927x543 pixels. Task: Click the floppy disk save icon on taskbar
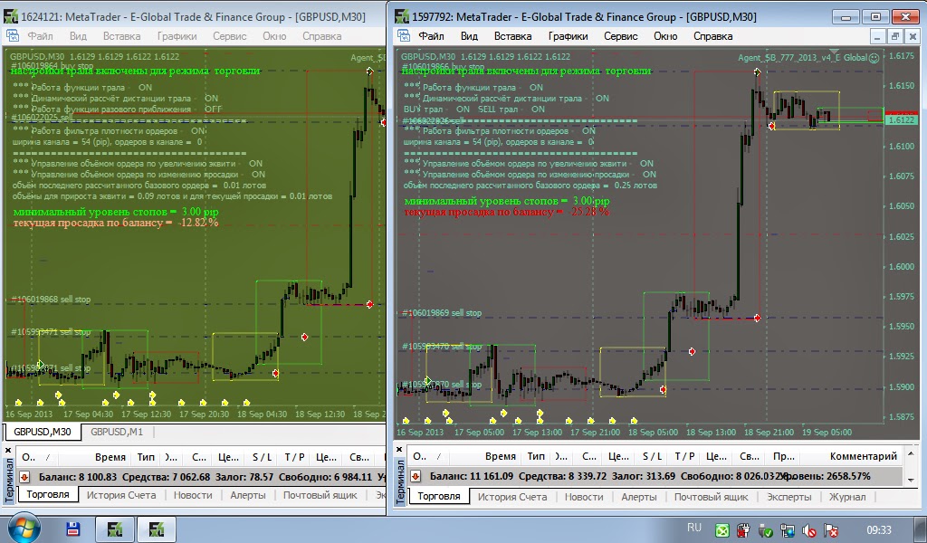73,529
